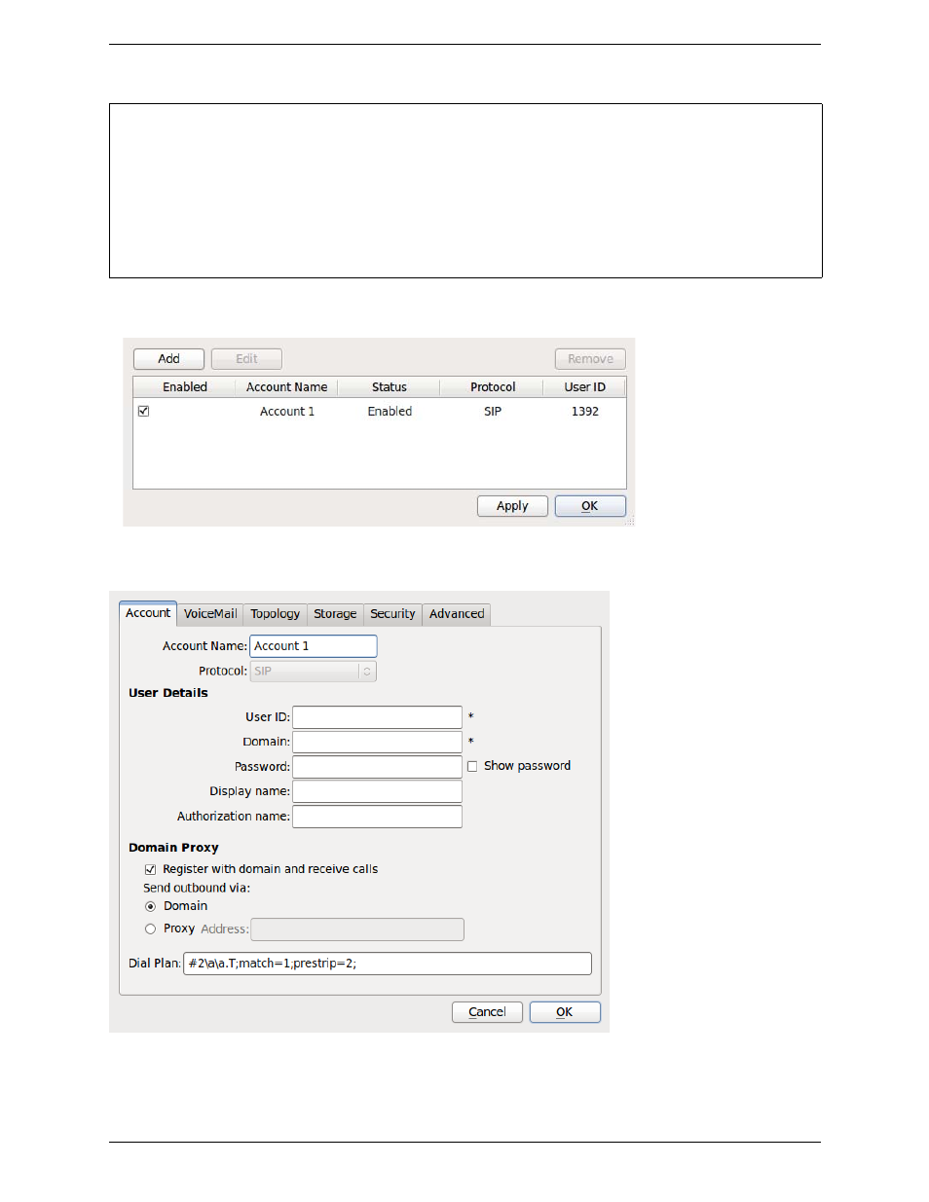Select the Proxy radio button
The width and height of the screenshot is (929, 1202).
pyautogui.click(x=150, y=929)
